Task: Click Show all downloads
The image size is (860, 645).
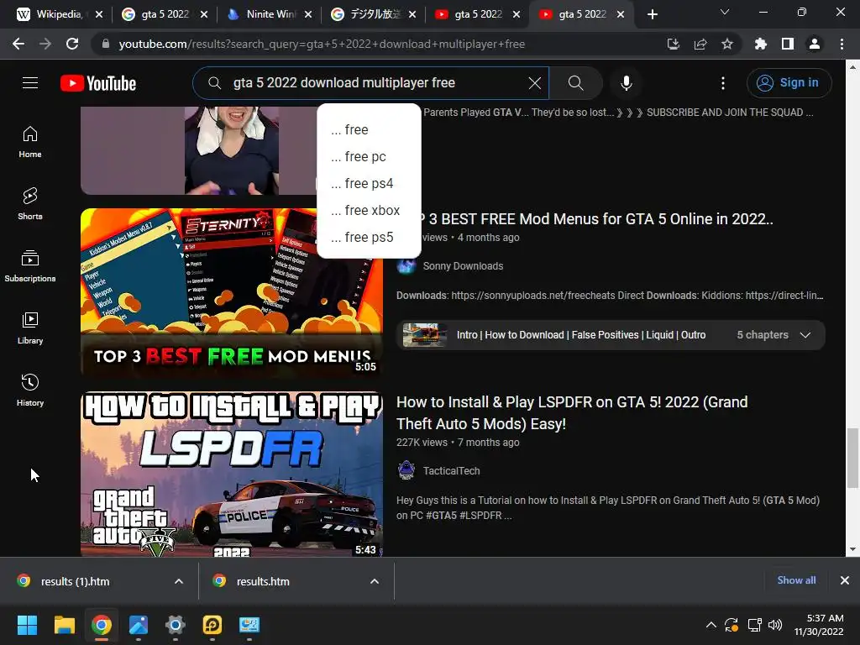Action: 796,580
